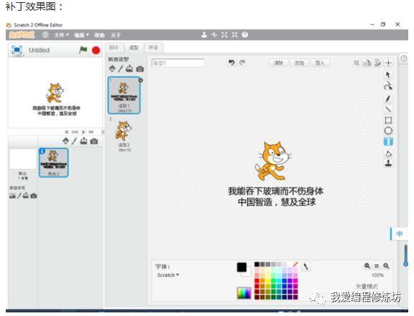The width and height of the screenshot is (414, 316).
Task: Select the 造型1 costume thumbnail
Action: 124,95
